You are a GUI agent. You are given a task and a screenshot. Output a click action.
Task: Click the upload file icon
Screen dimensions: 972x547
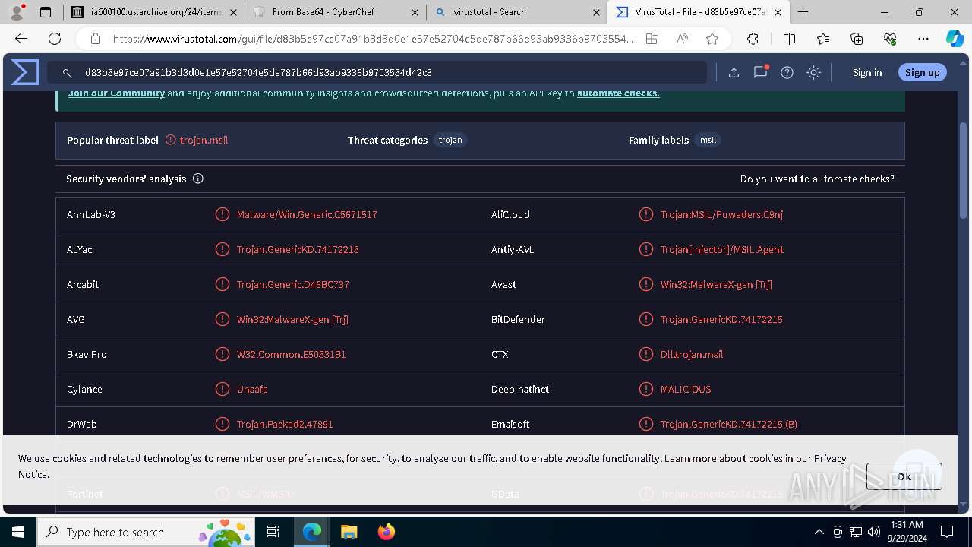tap(734, 73)
